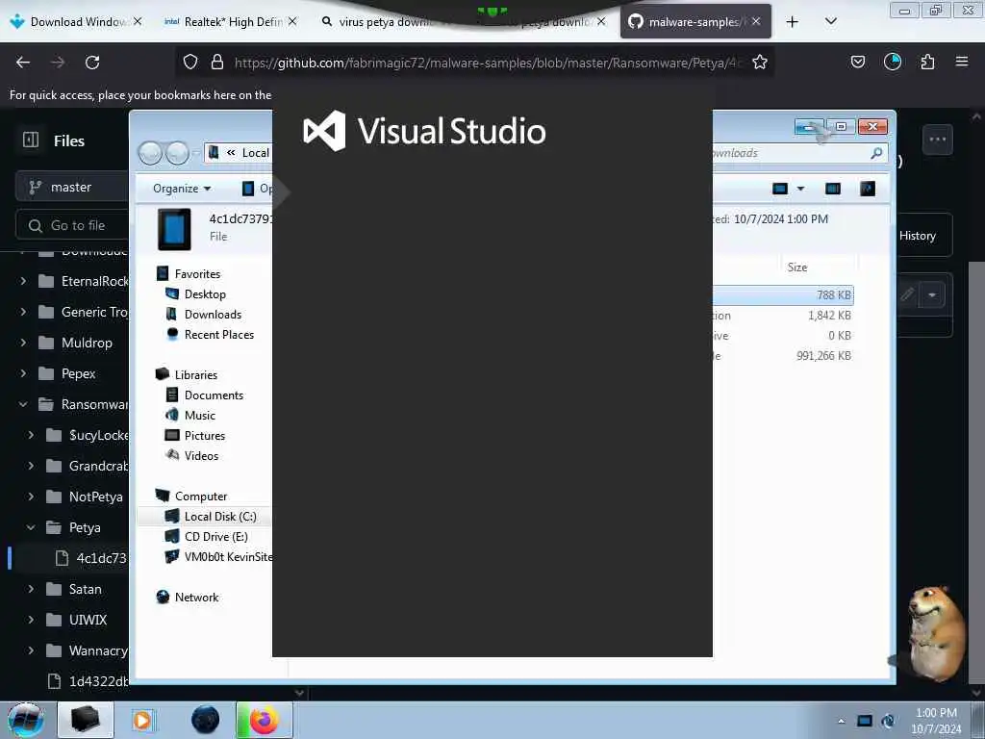Screen dimensions: 985x739
Task: Switch to Realtek High Definition tab
Action: coord(223,22)
